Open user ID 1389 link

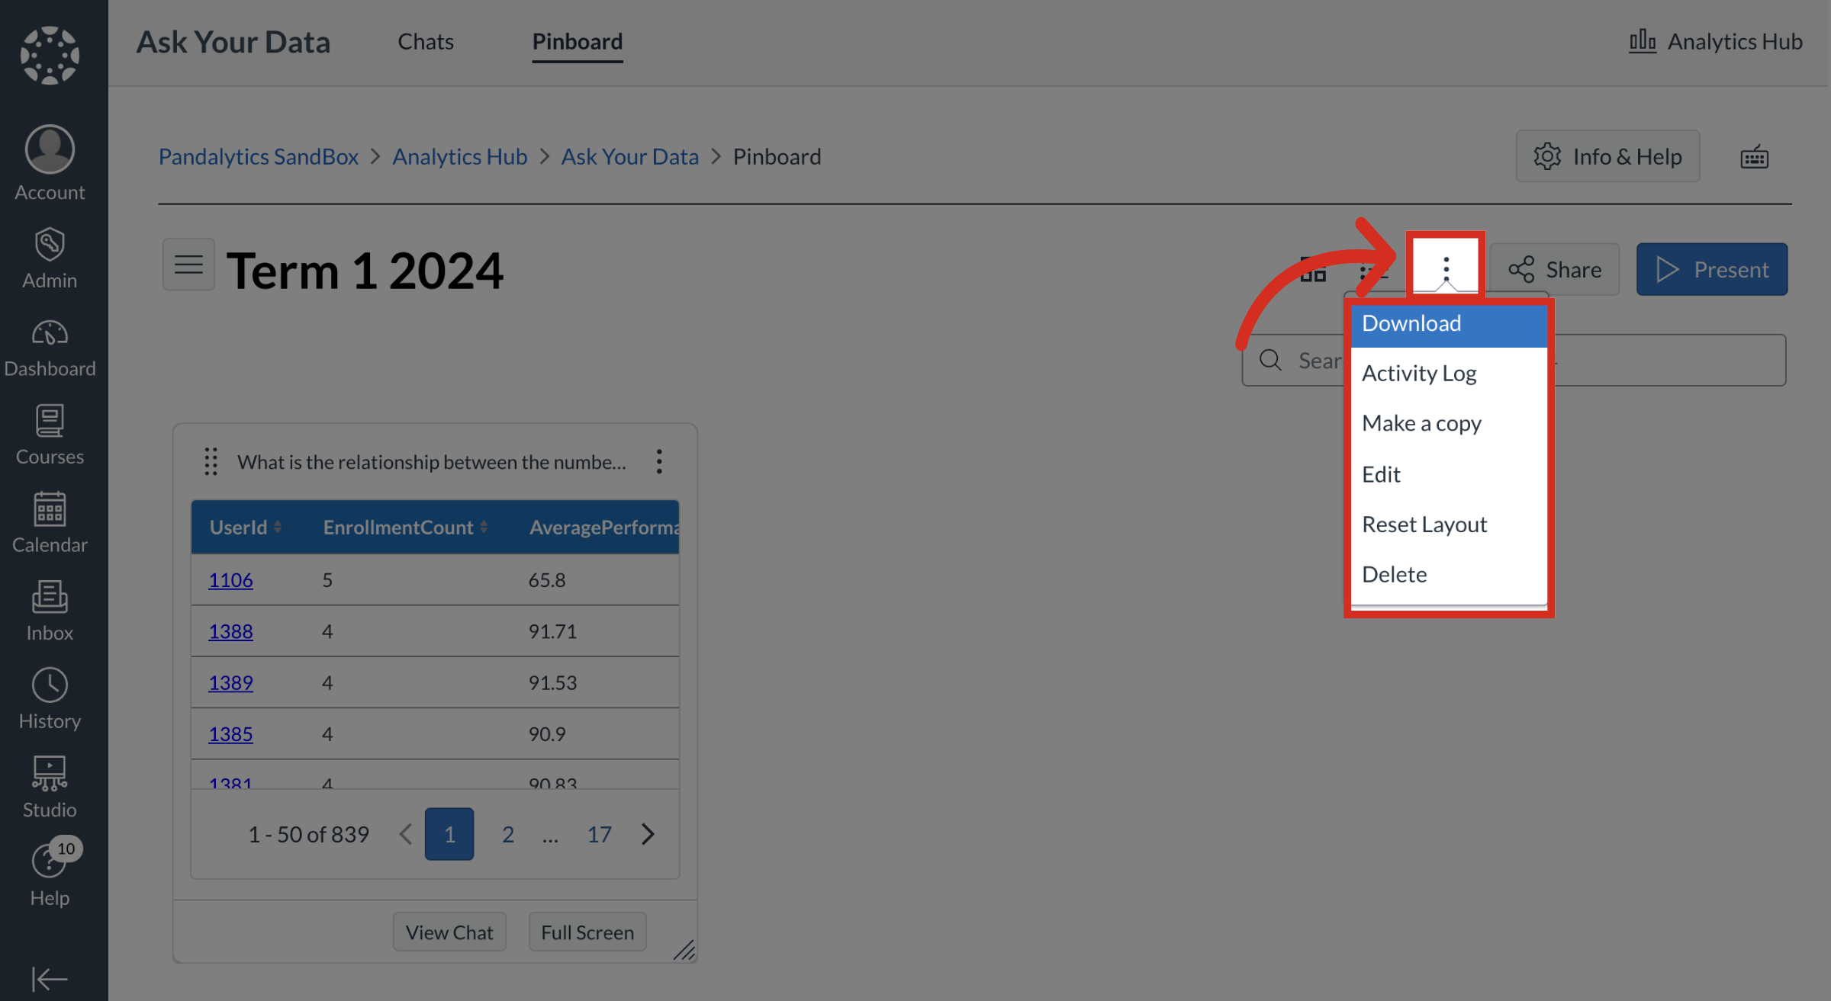point(230,682)
